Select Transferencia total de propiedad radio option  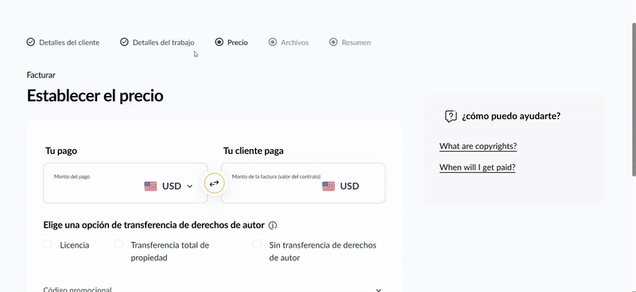point(118,244)
